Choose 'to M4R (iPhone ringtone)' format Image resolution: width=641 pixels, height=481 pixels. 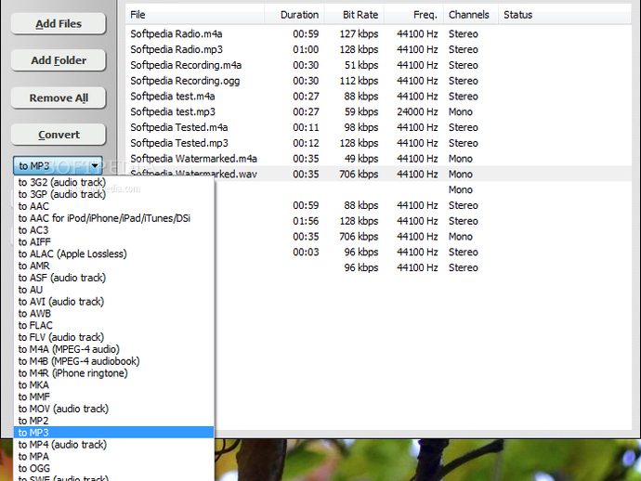tap(113, 373)
